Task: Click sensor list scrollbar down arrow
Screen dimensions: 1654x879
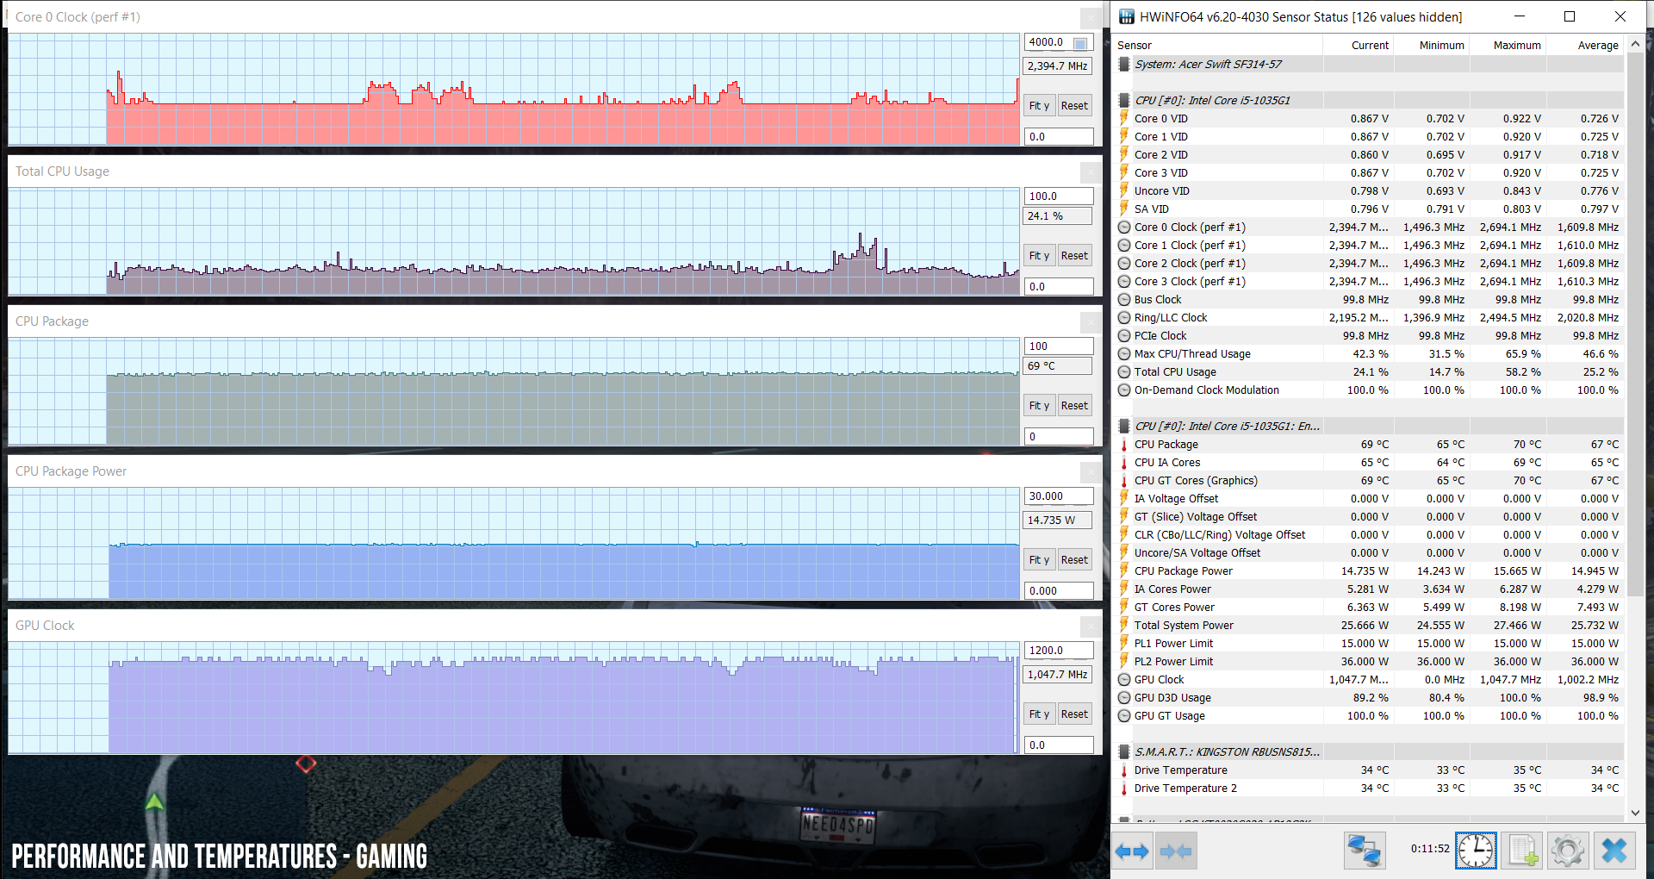Action: pos(1636,812)
